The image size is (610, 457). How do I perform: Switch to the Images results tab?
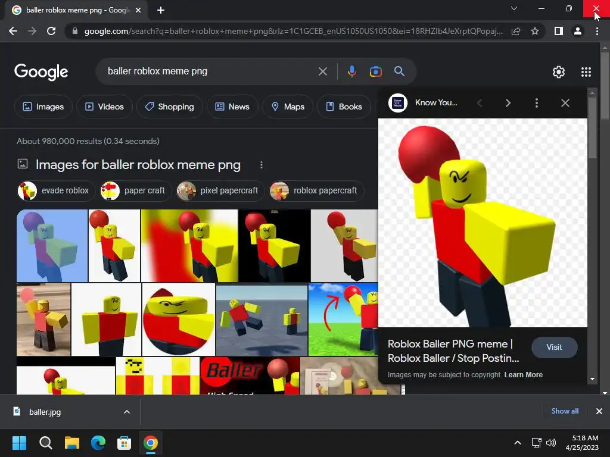[x=43, y=107]
